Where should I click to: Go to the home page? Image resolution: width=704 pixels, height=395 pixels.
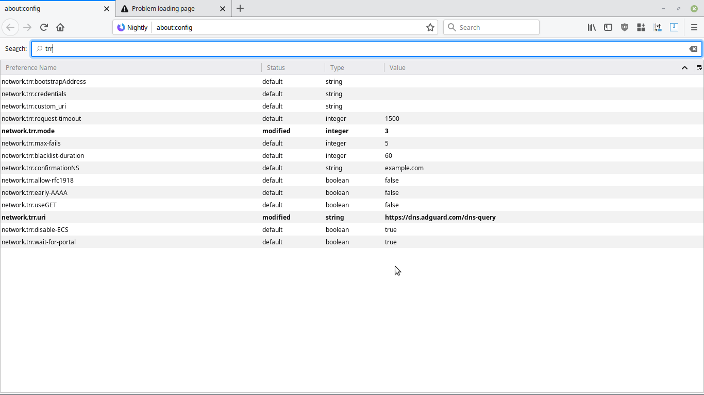coord(60,27)
